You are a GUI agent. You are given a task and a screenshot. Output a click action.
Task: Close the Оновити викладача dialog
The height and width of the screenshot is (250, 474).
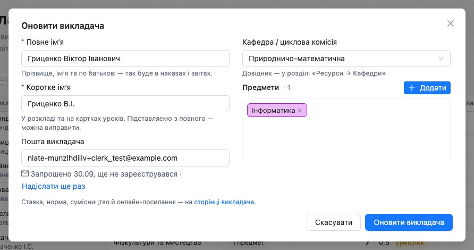(451, 23)
